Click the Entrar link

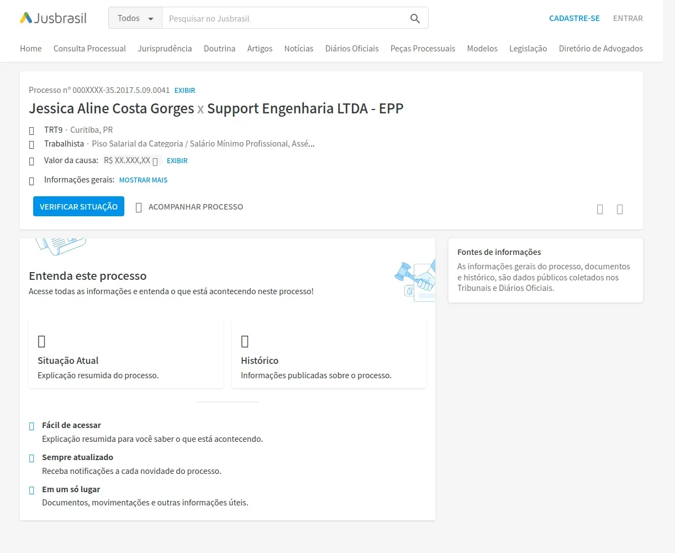click(x=628, y=18)
